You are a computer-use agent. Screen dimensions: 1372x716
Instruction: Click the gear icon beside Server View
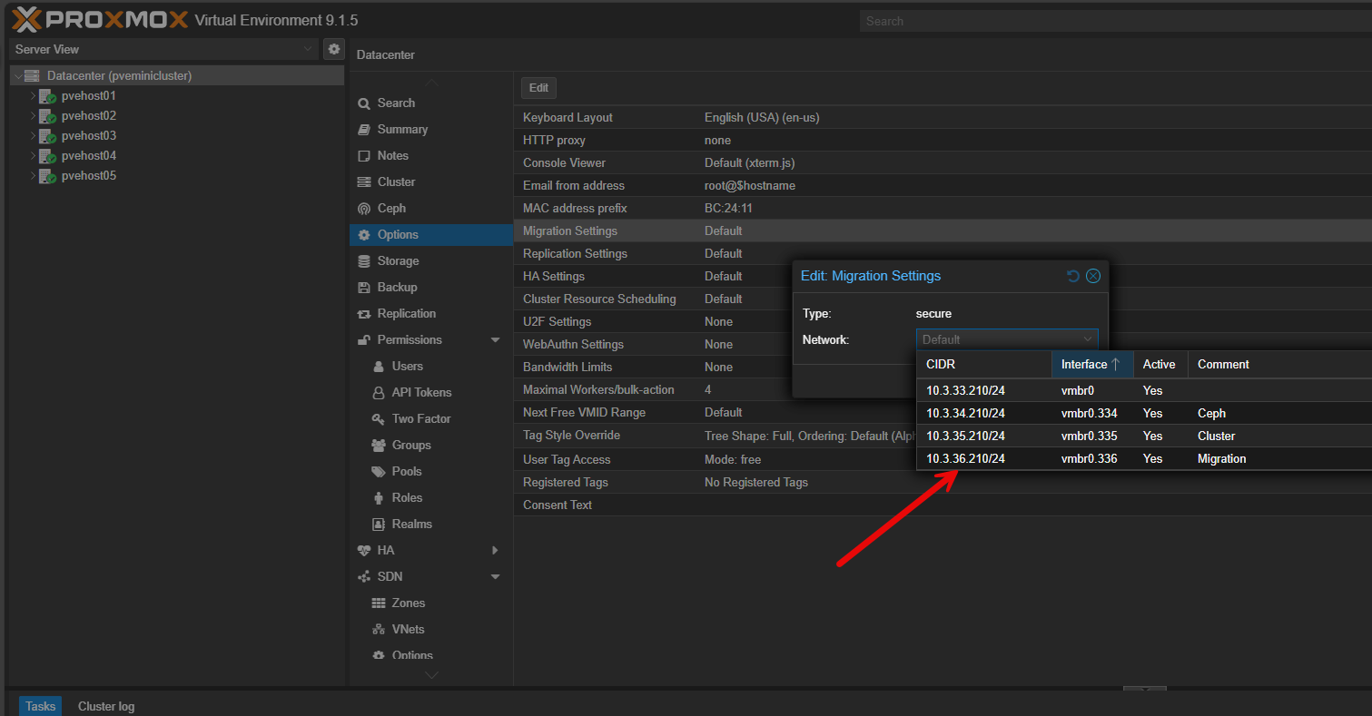click(334, 49)
